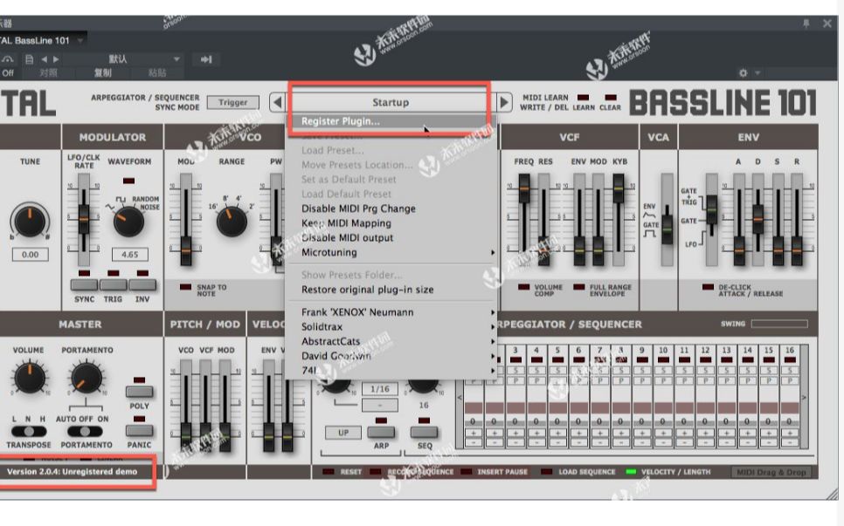Click host previous preset triangle

tap(45, 59)
